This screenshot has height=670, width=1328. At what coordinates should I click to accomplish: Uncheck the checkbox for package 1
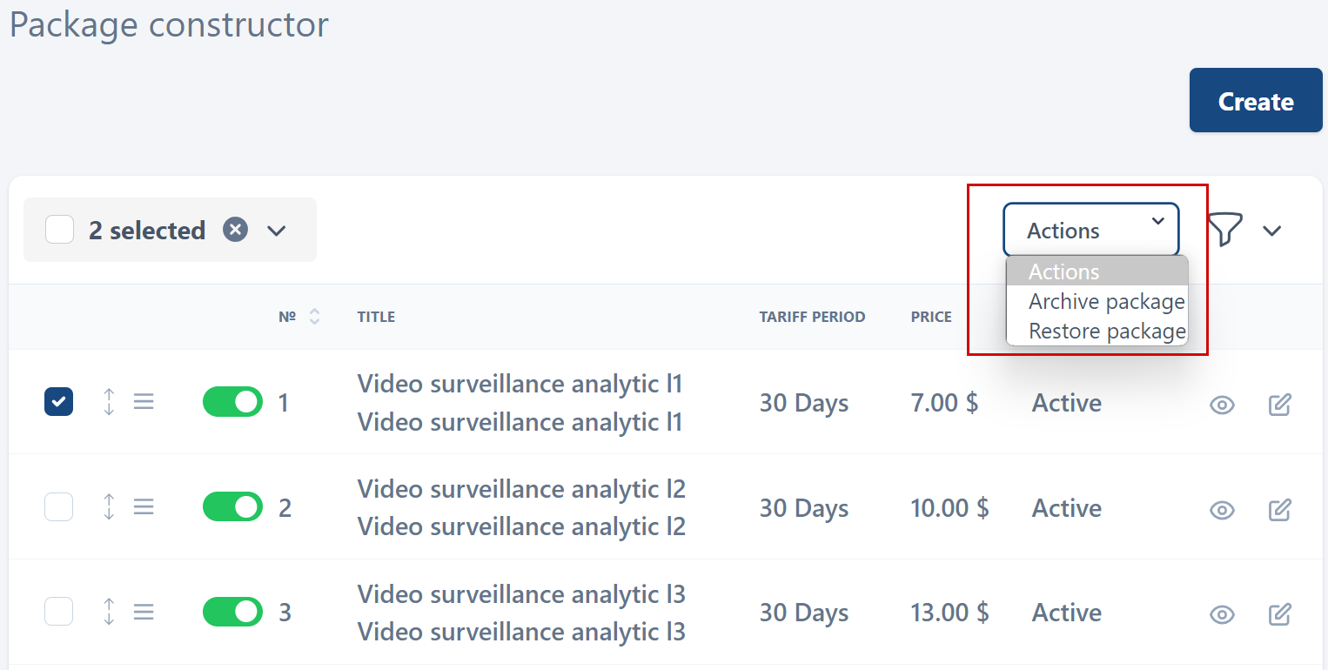click(59, 402)
